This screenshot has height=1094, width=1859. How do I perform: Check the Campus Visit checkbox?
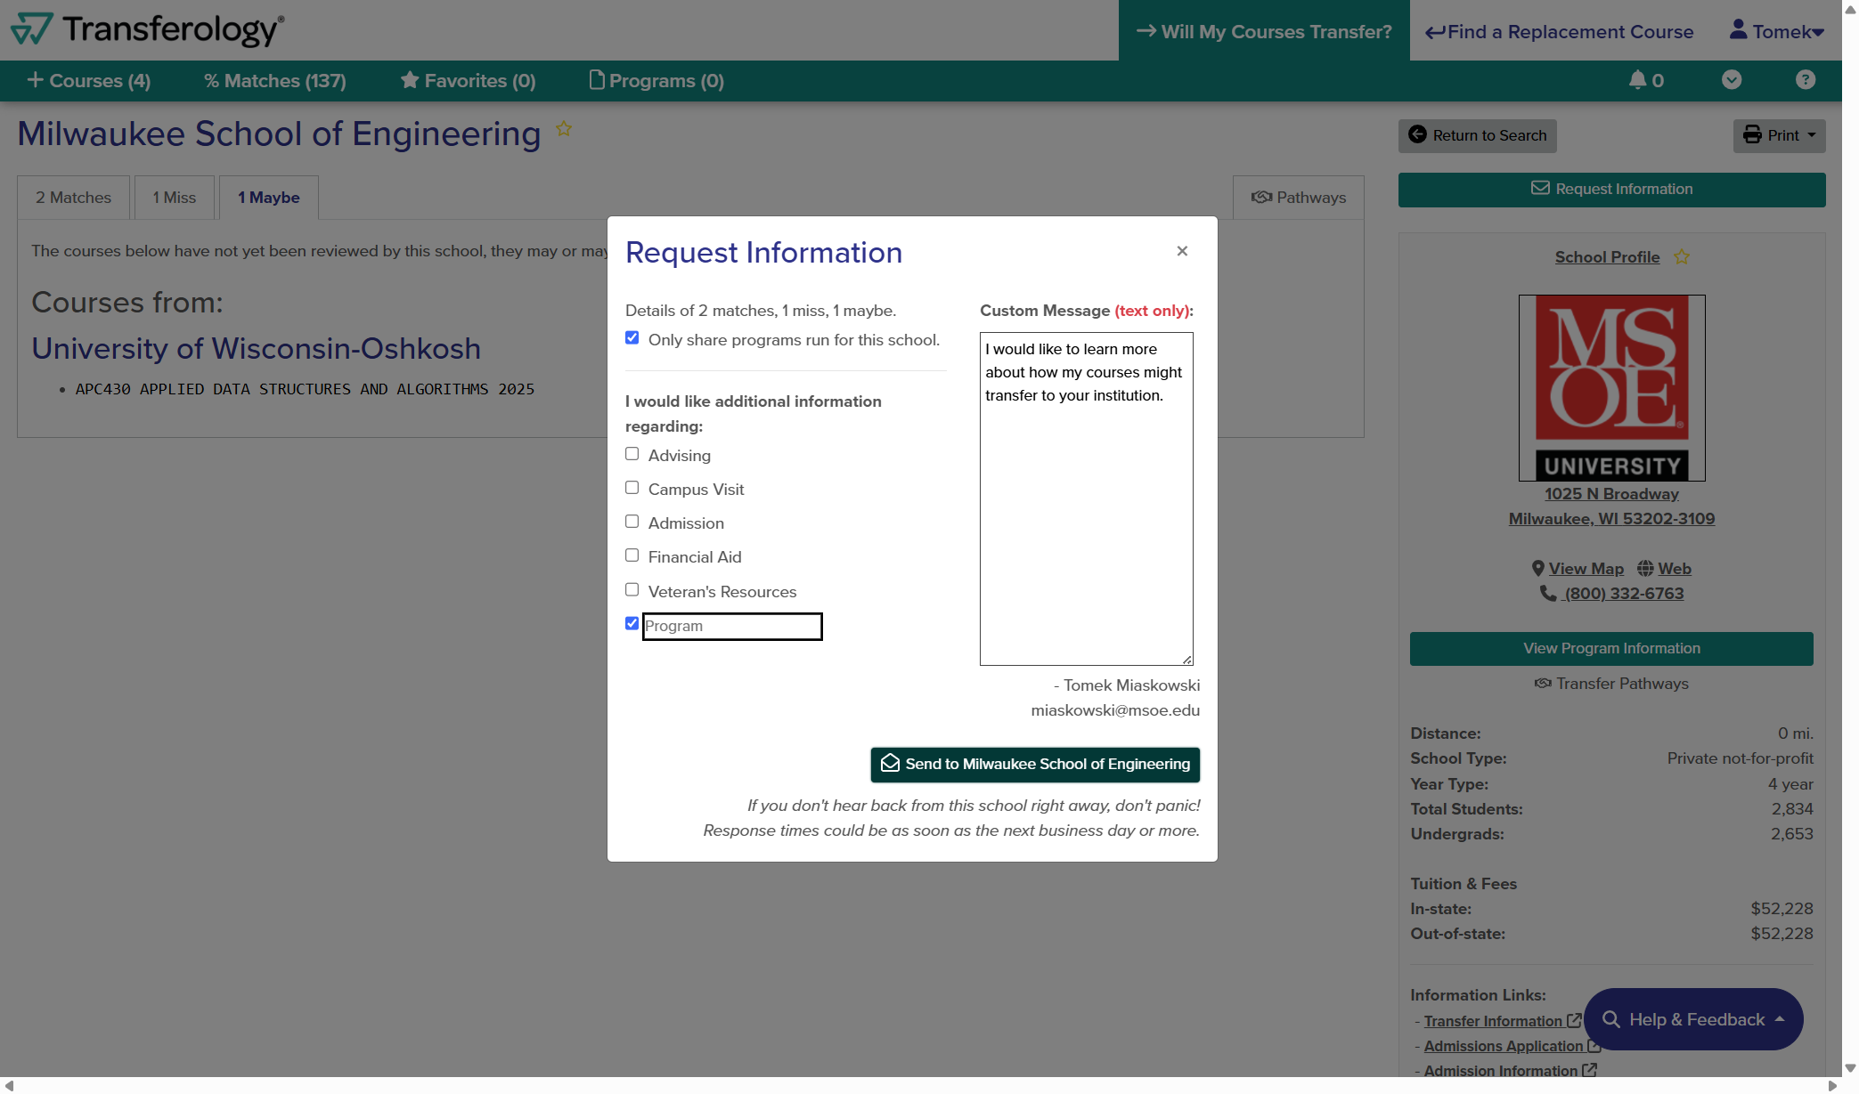632,488
